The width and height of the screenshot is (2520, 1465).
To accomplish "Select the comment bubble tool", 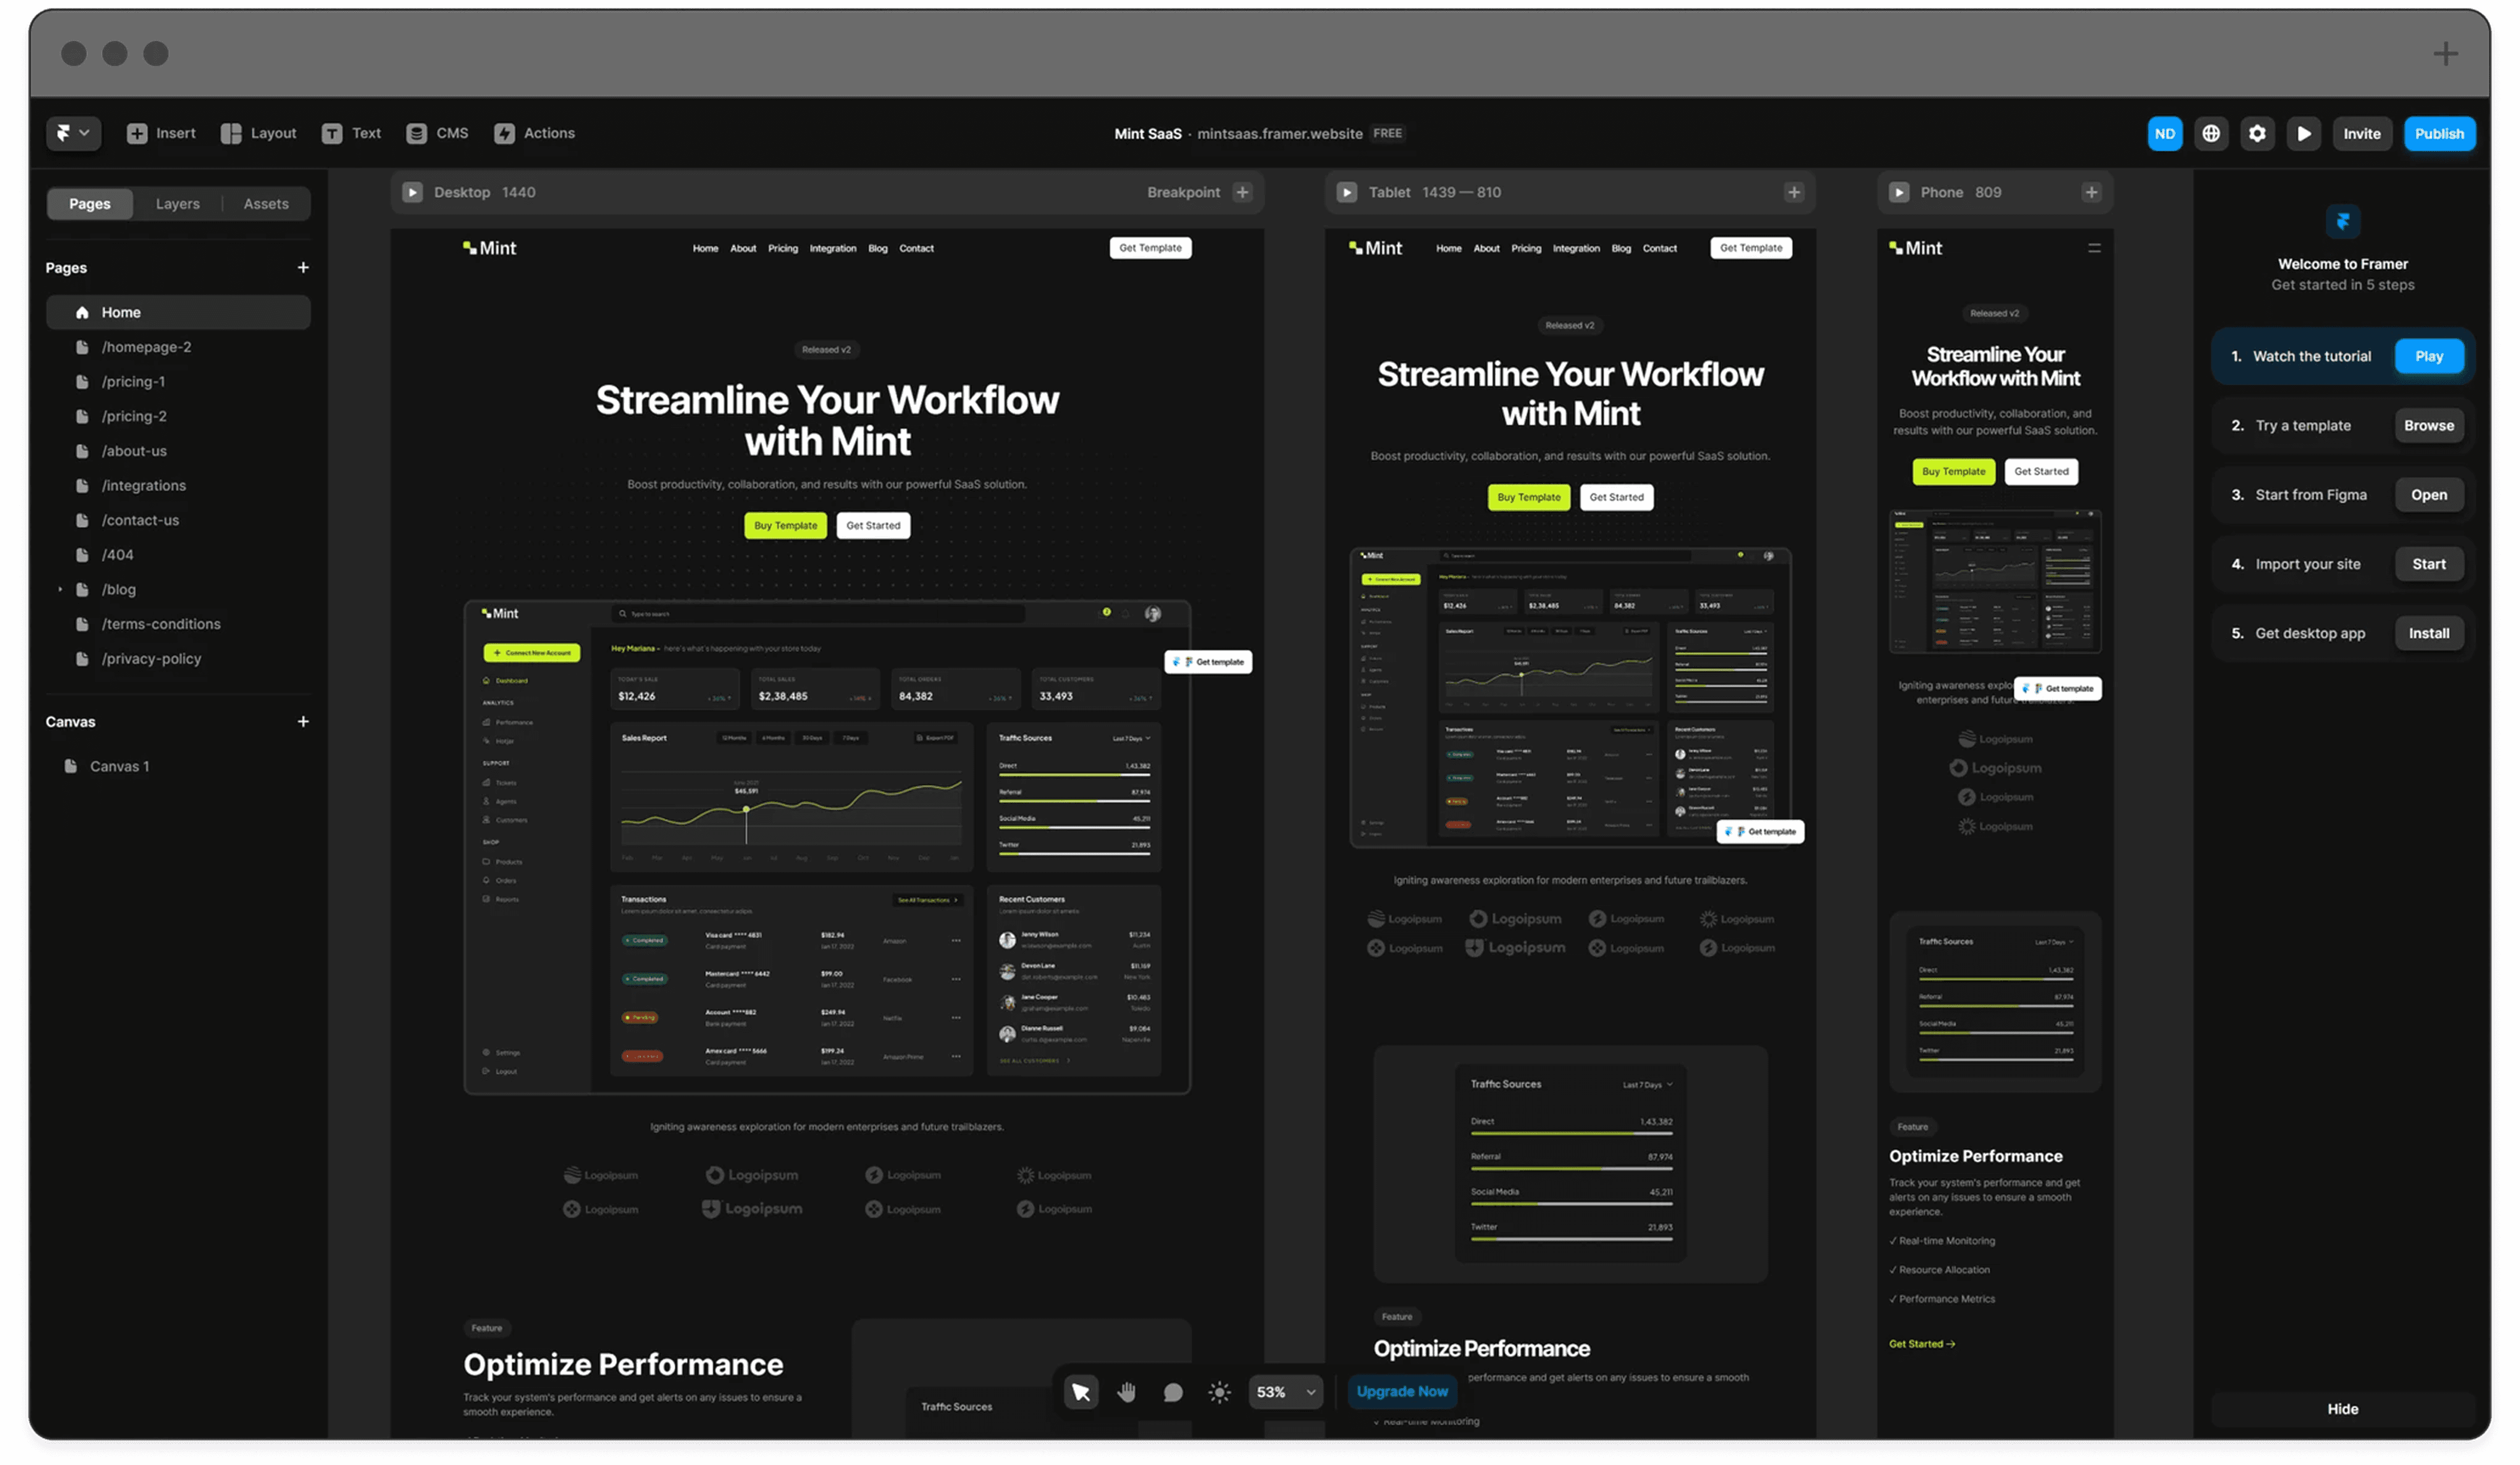I will (x=1173, y=1391).
